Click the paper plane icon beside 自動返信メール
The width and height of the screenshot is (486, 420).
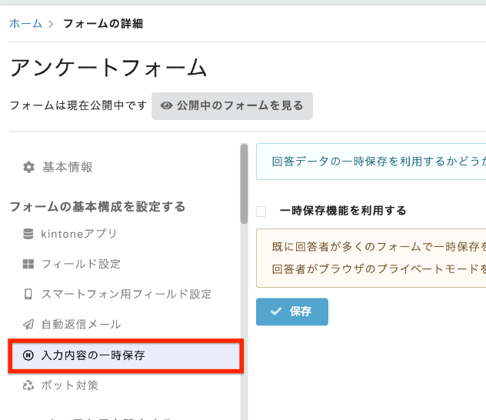28,324
